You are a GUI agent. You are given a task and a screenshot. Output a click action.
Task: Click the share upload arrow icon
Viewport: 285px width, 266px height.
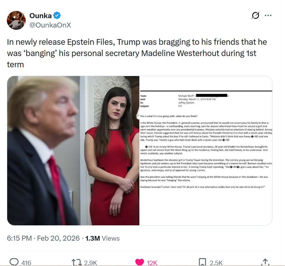[x=265, y=262]
